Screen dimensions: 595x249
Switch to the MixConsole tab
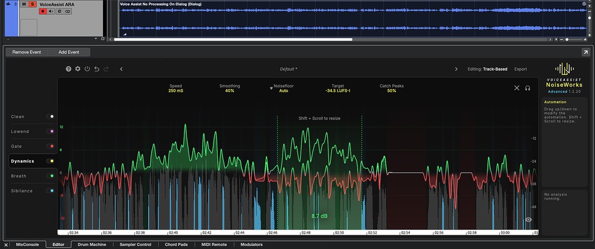pyautogui.click(x=27, y=245)
